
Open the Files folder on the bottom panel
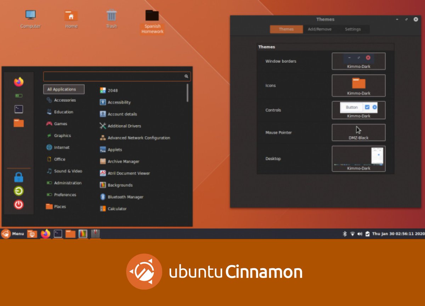pos(70,234)
